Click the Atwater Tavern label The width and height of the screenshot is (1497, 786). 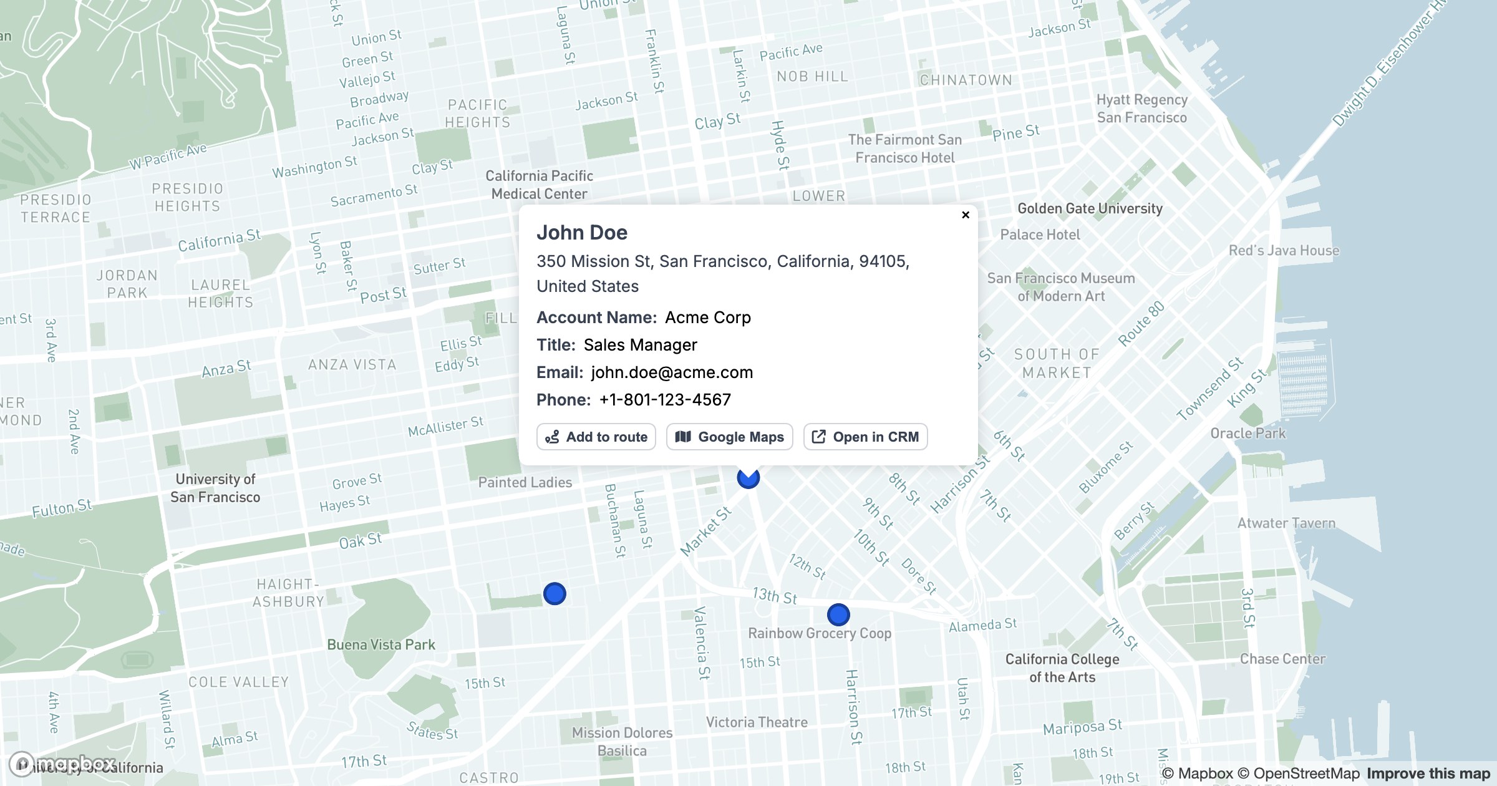coord(1286,523)
